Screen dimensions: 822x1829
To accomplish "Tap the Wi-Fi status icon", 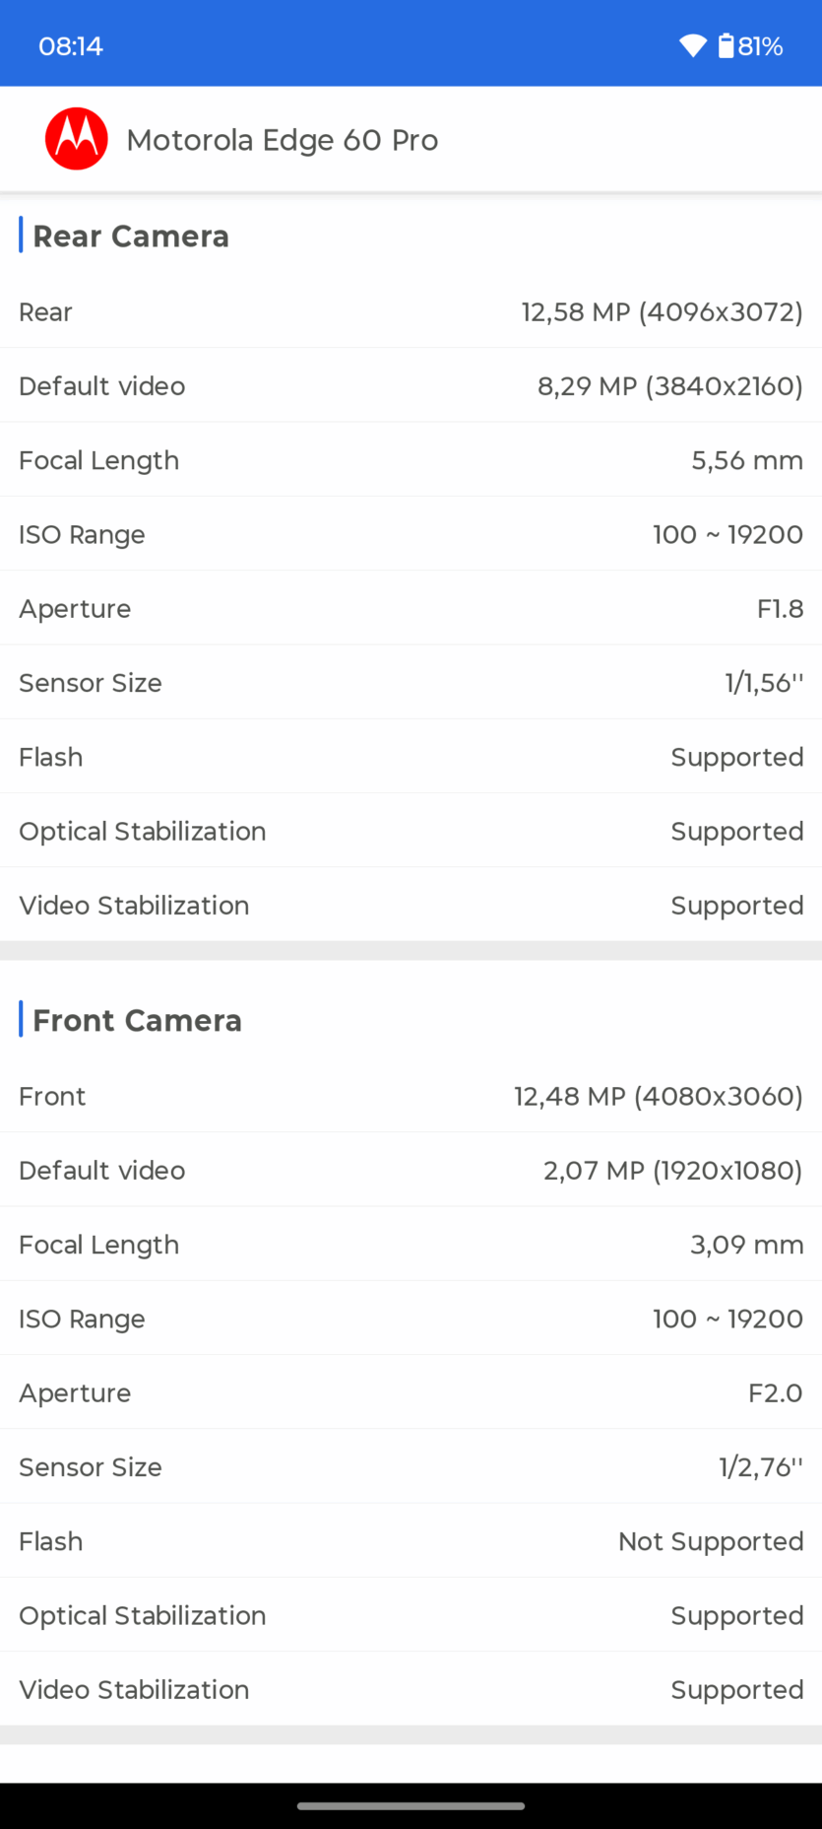I will (x=692, y=46).
